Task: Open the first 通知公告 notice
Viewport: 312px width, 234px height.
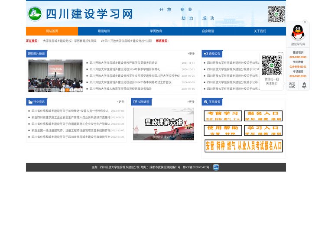Action: point(233,63)
